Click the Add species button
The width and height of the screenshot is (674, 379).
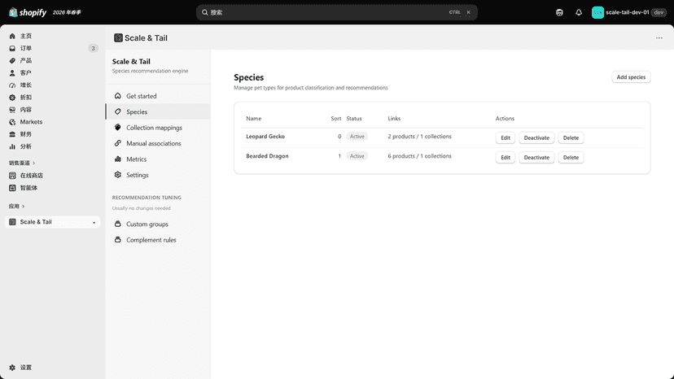click(x=631, y=77)
